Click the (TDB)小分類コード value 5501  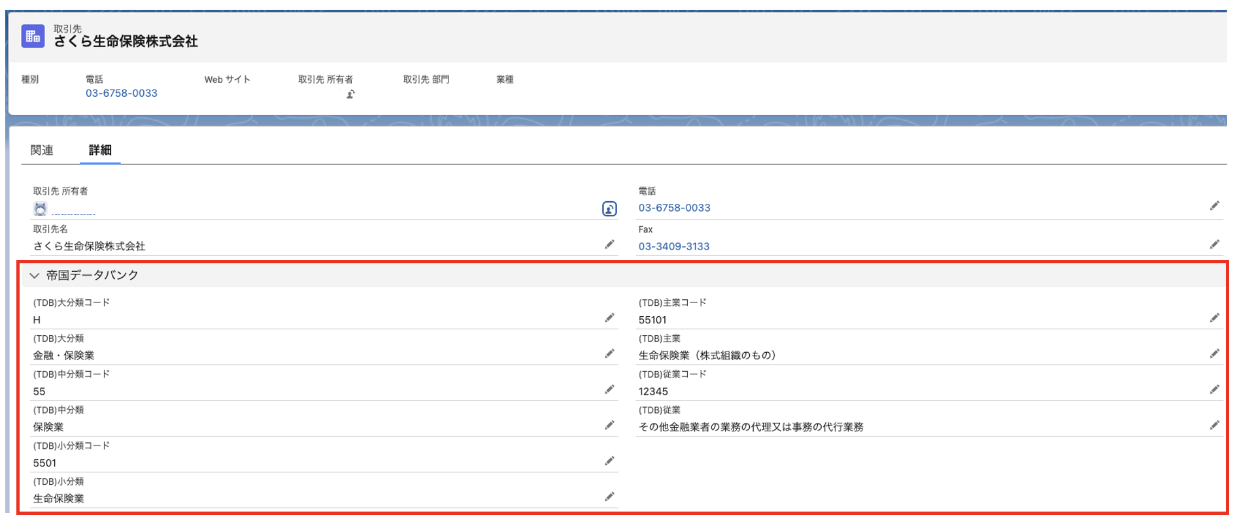tap(44, 463)
